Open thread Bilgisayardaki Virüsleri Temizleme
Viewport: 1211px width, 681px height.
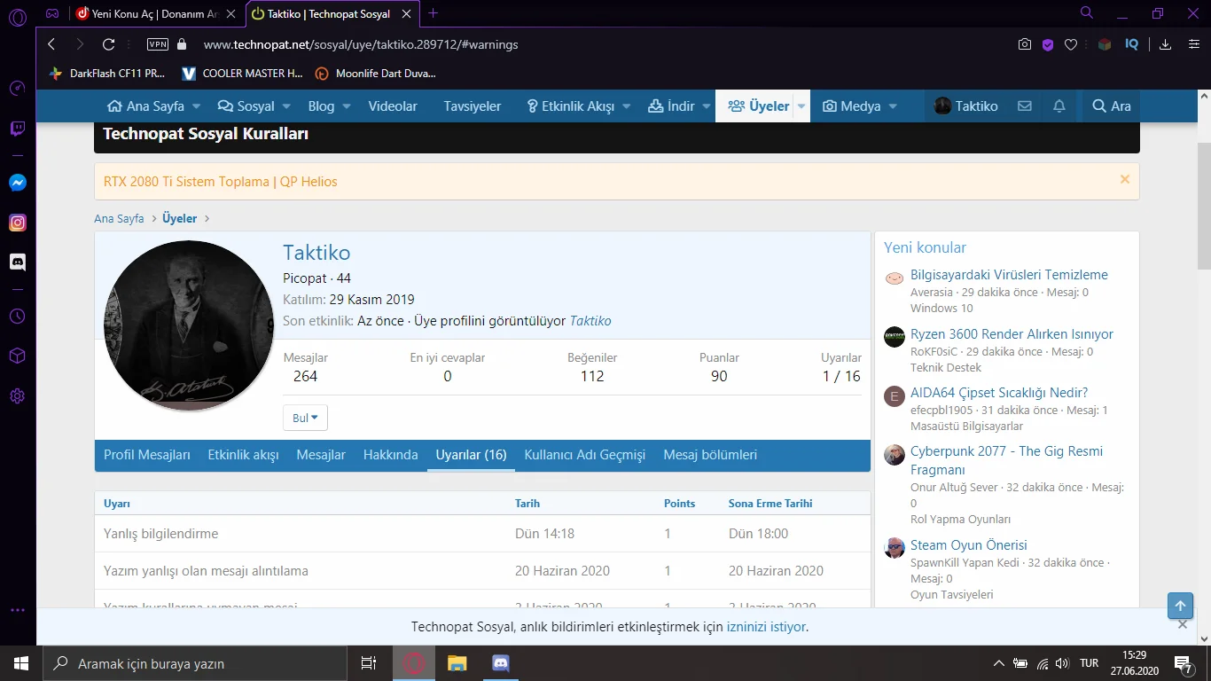(1009, 275)
